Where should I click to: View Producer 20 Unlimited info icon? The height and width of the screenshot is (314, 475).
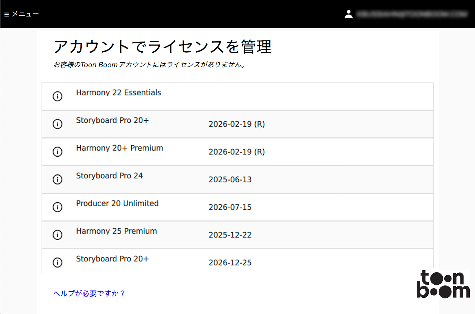point(57,207)
